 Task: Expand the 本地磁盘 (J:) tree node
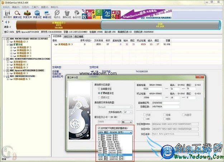[x=8, y=42]
